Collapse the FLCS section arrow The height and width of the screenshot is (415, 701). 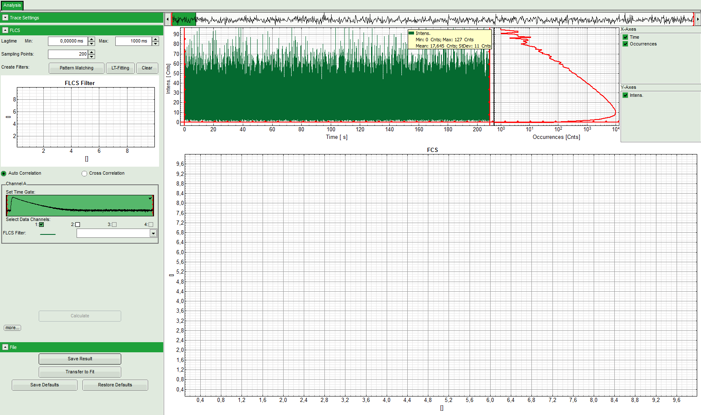(x=5, y=30)
